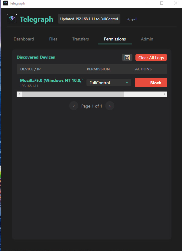This screenshot has width=182, height=251.
Task: Click the Page 1 of 1 label
Action: point(92,106)
